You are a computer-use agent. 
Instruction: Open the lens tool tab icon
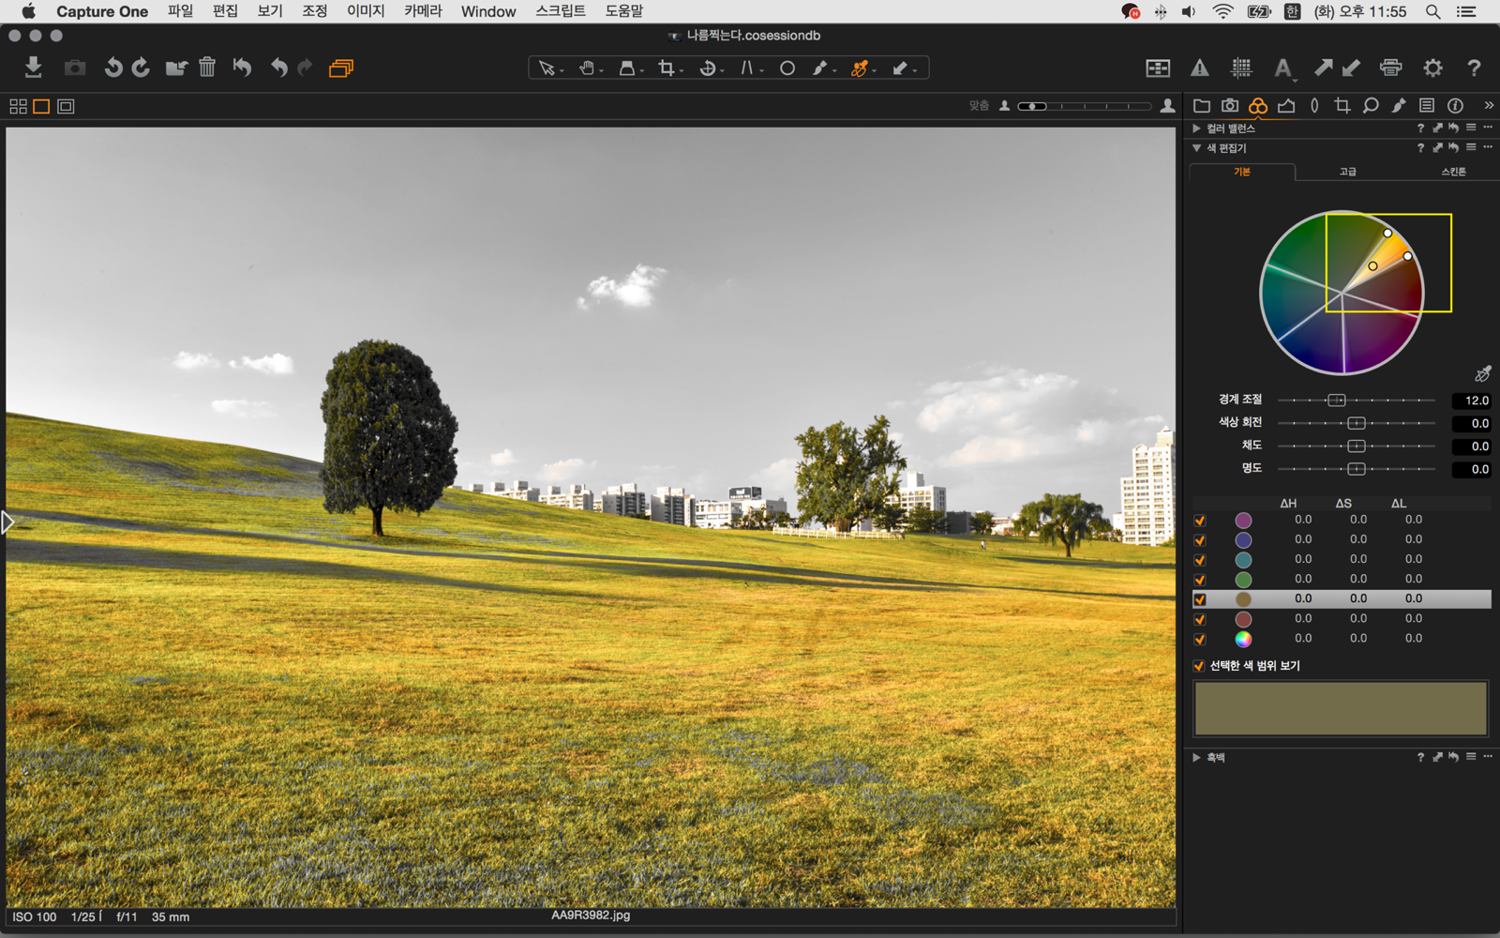1314,106
